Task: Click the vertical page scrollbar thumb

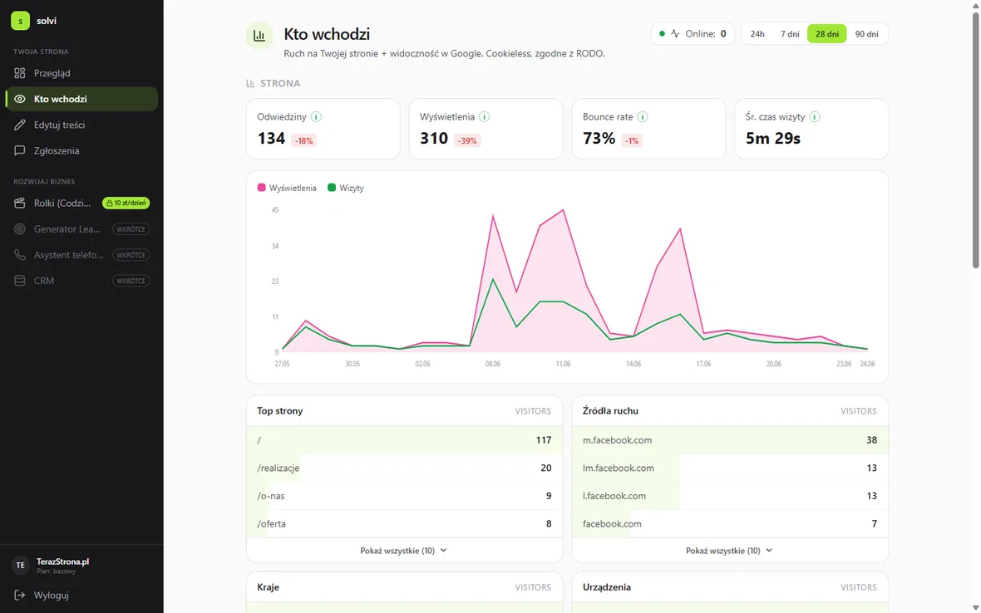Action: [x=975, y=140]
